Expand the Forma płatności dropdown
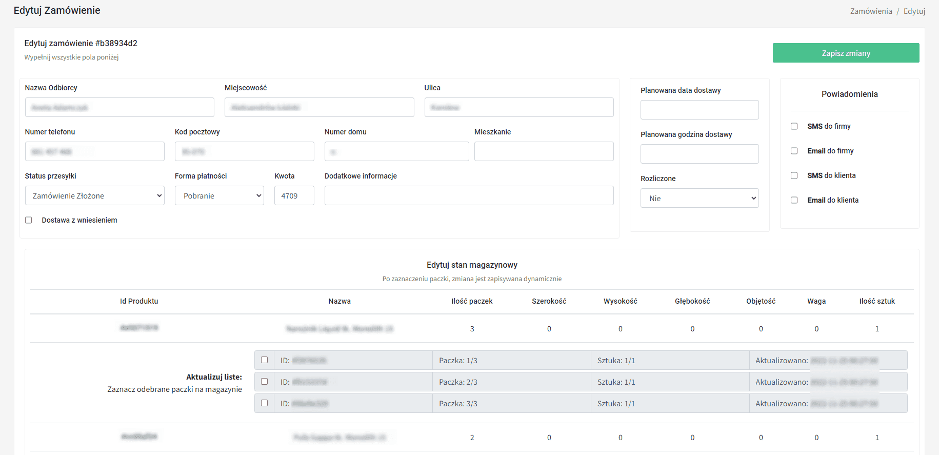The image size is (939, 455). 219,195
